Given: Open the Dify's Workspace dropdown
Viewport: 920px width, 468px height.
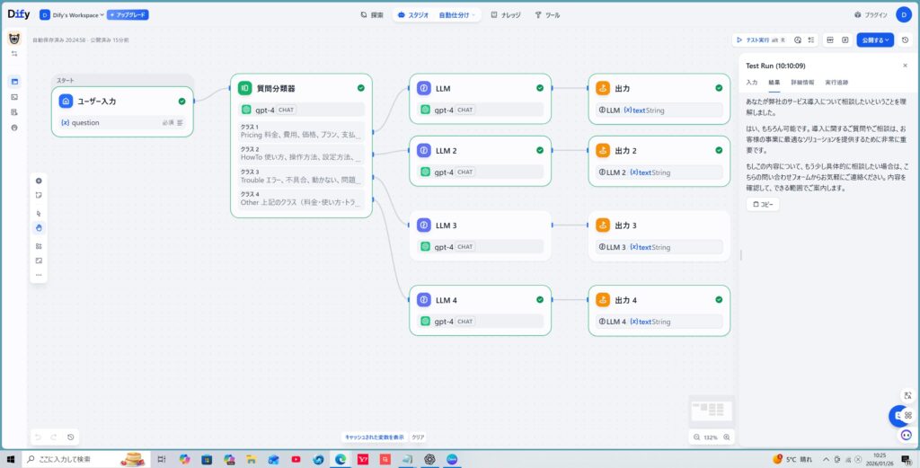Looking at the screenshot, I should (71, 15).
